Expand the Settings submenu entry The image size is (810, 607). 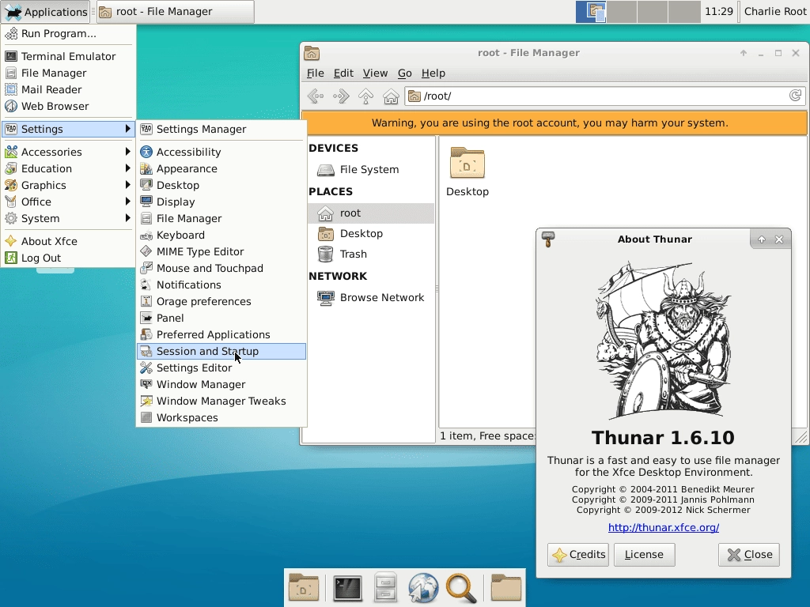click(68, 129)
